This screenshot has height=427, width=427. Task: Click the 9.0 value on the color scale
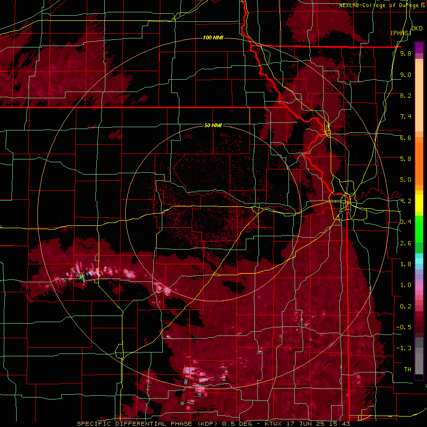(406, 74)
